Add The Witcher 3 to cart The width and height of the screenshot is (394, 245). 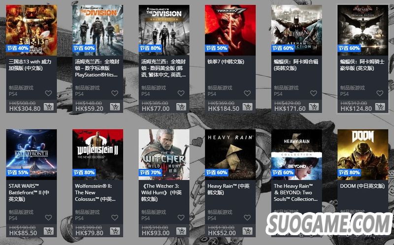pyautogui.click(x=181, y=231)
